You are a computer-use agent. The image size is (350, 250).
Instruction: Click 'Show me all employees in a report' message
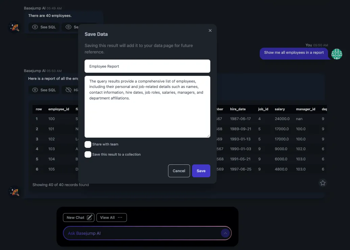coord(294,53)
